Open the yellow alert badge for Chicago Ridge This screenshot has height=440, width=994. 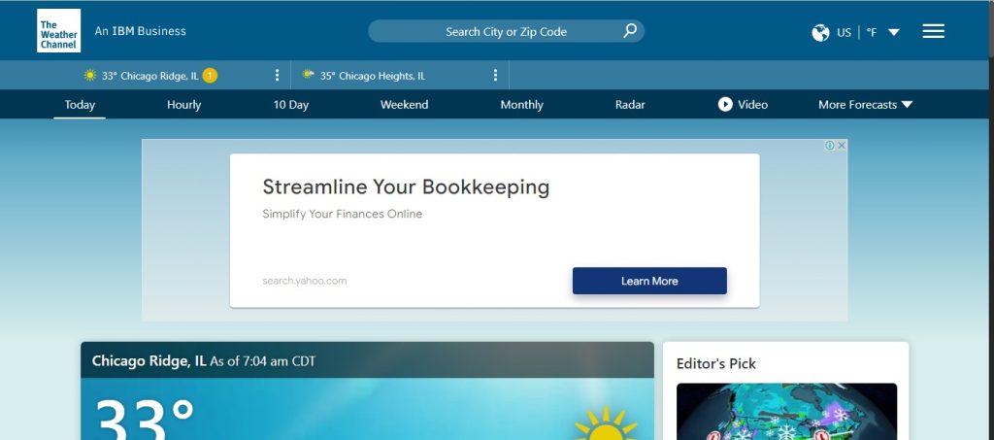210,76
